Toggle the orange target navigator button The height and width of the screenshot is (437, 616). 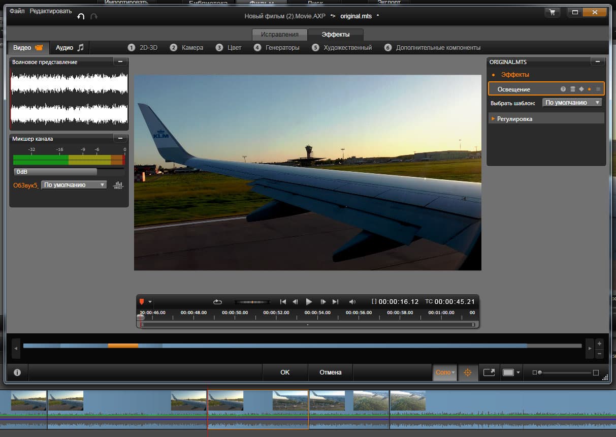click(467, 372)
